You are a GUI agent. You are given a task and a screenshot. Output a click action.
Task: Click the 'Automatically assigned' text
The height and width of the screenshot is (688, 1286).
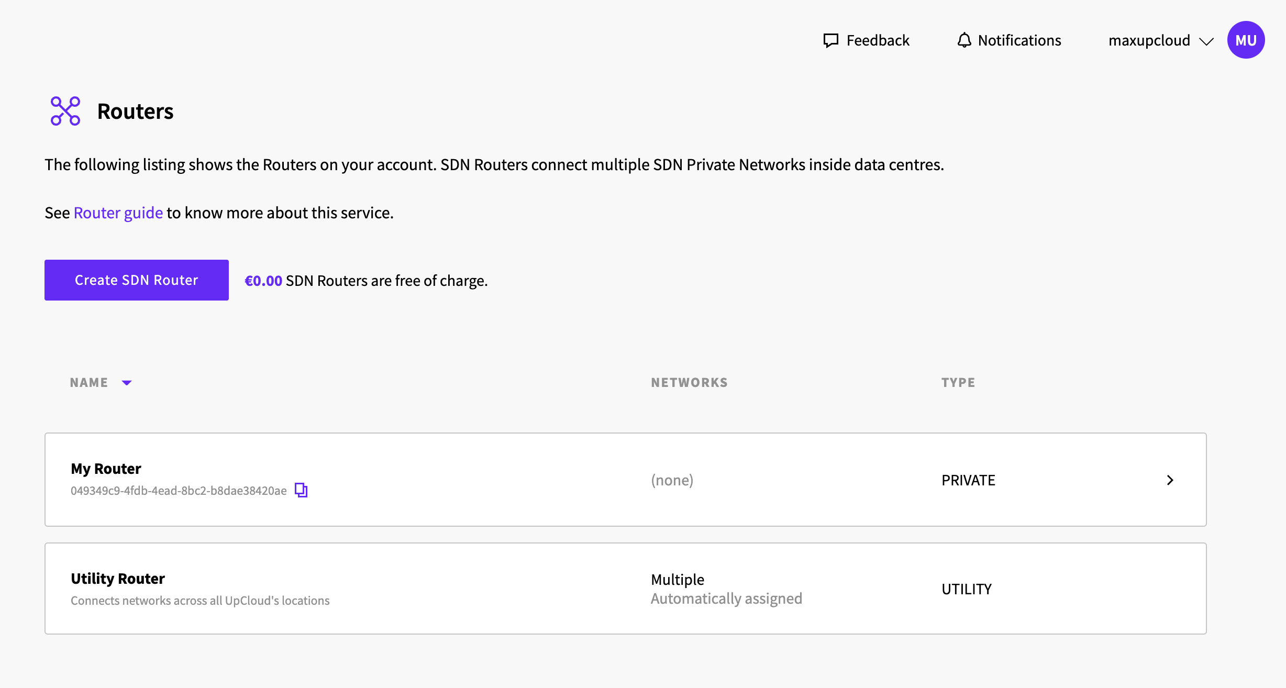click(726, 598)
